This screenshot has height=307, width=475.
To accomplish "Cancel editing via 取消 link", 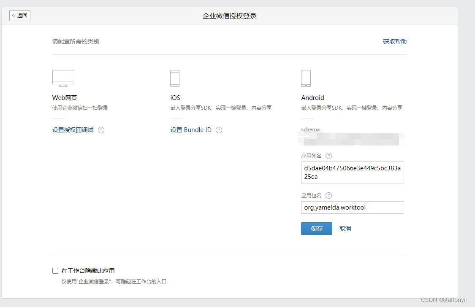I will [345, 229].
